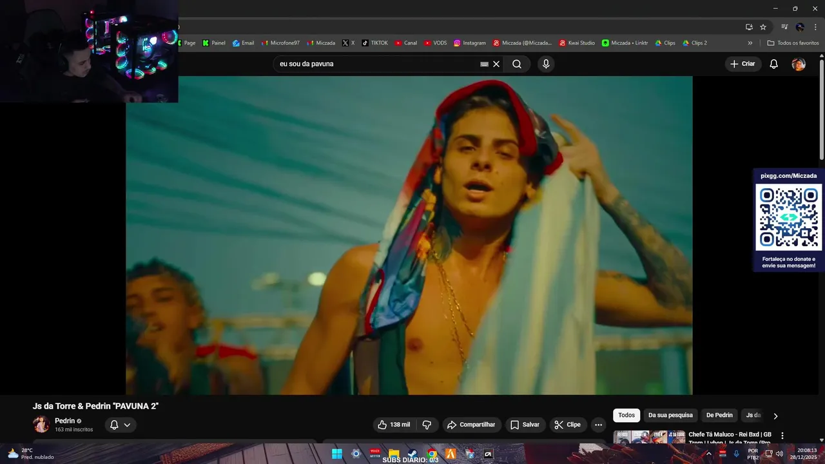Open the YouTube account avatar menu
This screenshot has height=464, width=825.
[x=799, y=64]
